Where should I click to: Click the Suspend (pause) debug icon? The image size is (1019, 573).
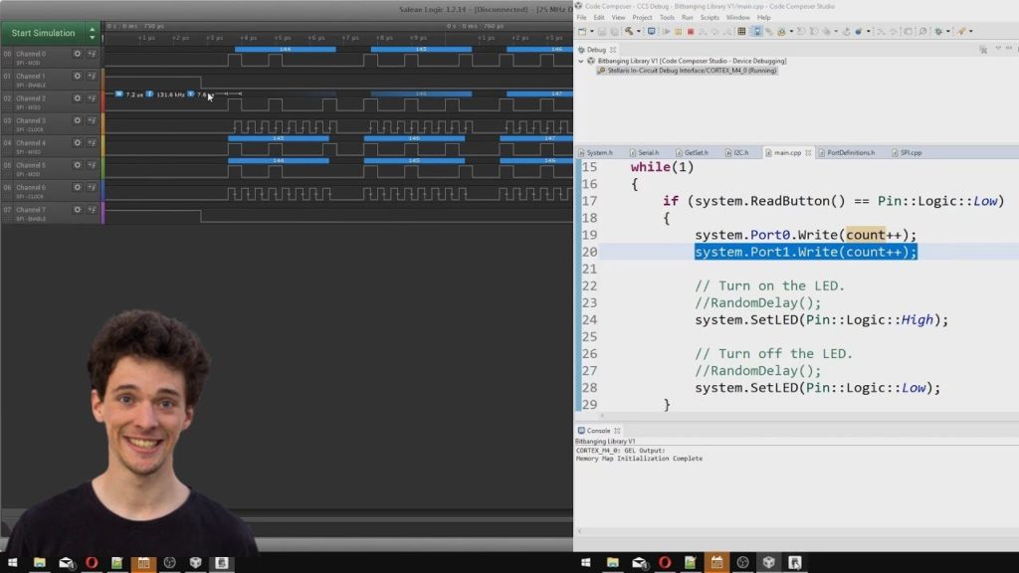(x=679, y=31)
